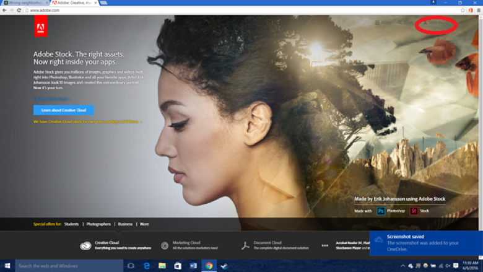
Task: Click Made by Erik Johansson caption
Action: tap(399, 199)
